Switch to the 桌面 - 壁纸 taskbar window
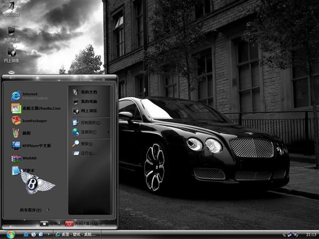 [x=78, y=234]
